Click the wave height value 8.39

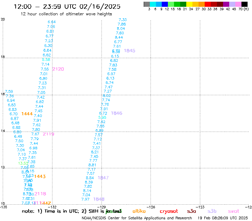pos(89,182)
